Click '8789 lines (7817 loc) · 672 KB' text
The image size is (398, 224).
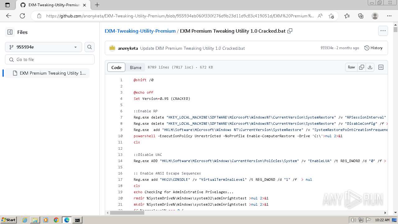[x=180, y=67]
